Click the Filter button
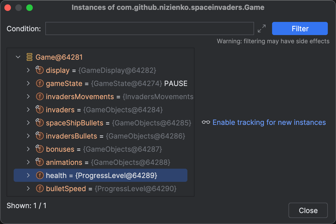Screen dimensions: 336x224 300,28
